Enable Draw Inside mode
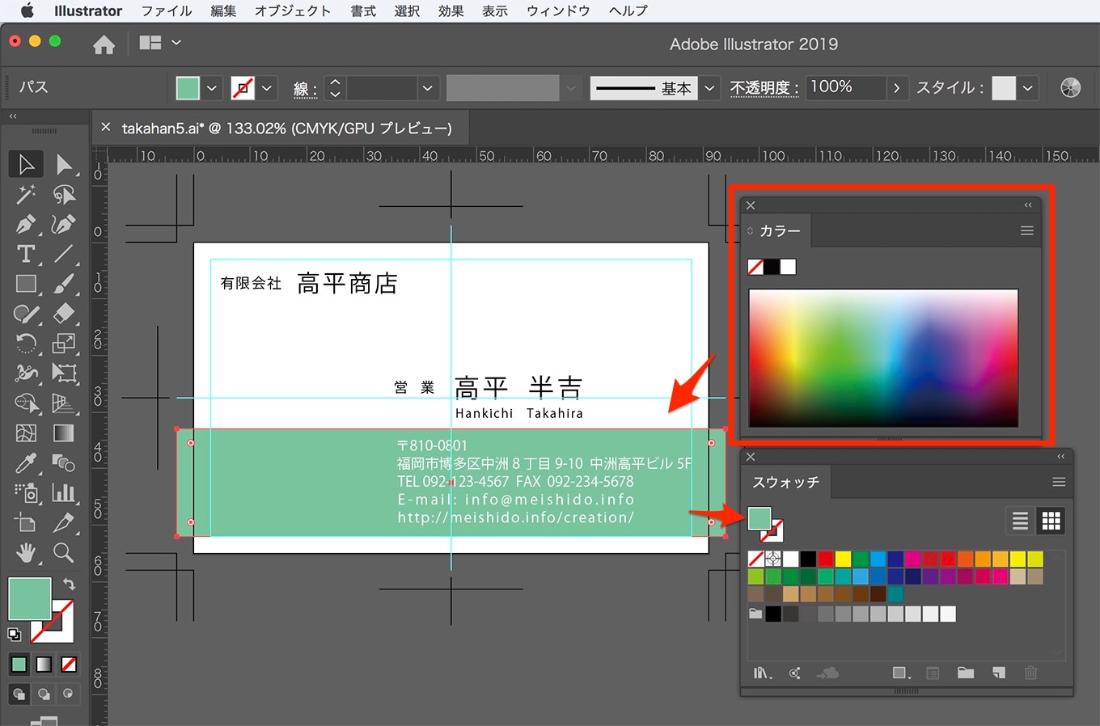1100x726 pixels. (69, 694)
